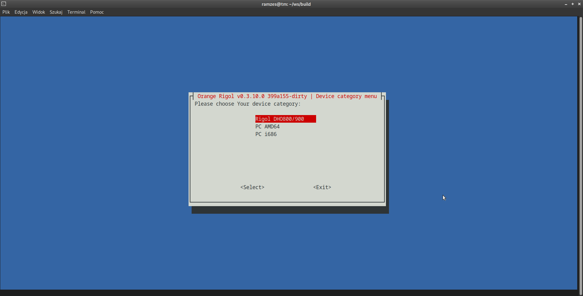Click the Orange Rigol dialog title text
The image size is (583, 296).
tap(287, 96)
